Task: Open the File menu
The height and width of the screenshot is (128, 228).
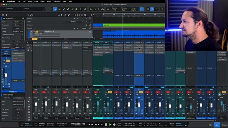Action: coord(19,1)
